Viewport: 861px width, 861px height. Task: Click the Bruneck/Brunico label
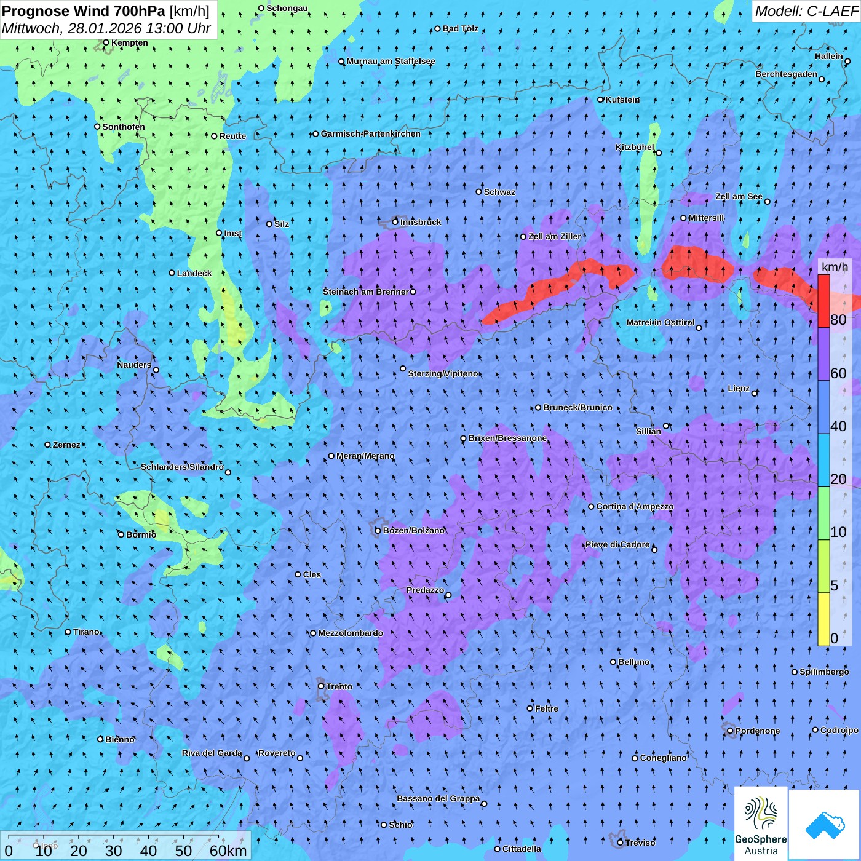[x=577, y=407]
